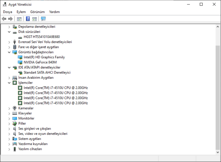Click the Ses girişleri ve çıkışları speaker icon
This screenshot has width=221, height=162.
click(x=15, y=129)
